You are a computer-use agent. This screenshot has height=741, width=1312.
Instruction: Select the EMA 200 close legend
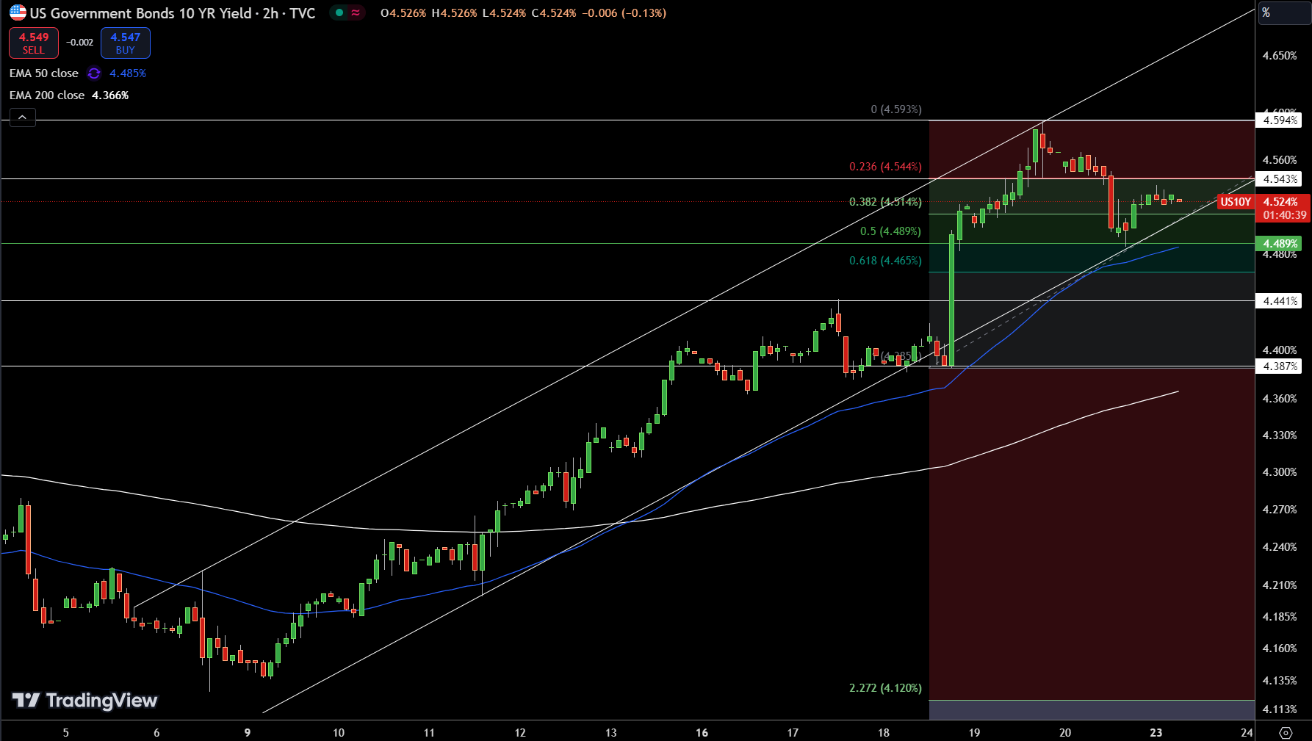47,95
